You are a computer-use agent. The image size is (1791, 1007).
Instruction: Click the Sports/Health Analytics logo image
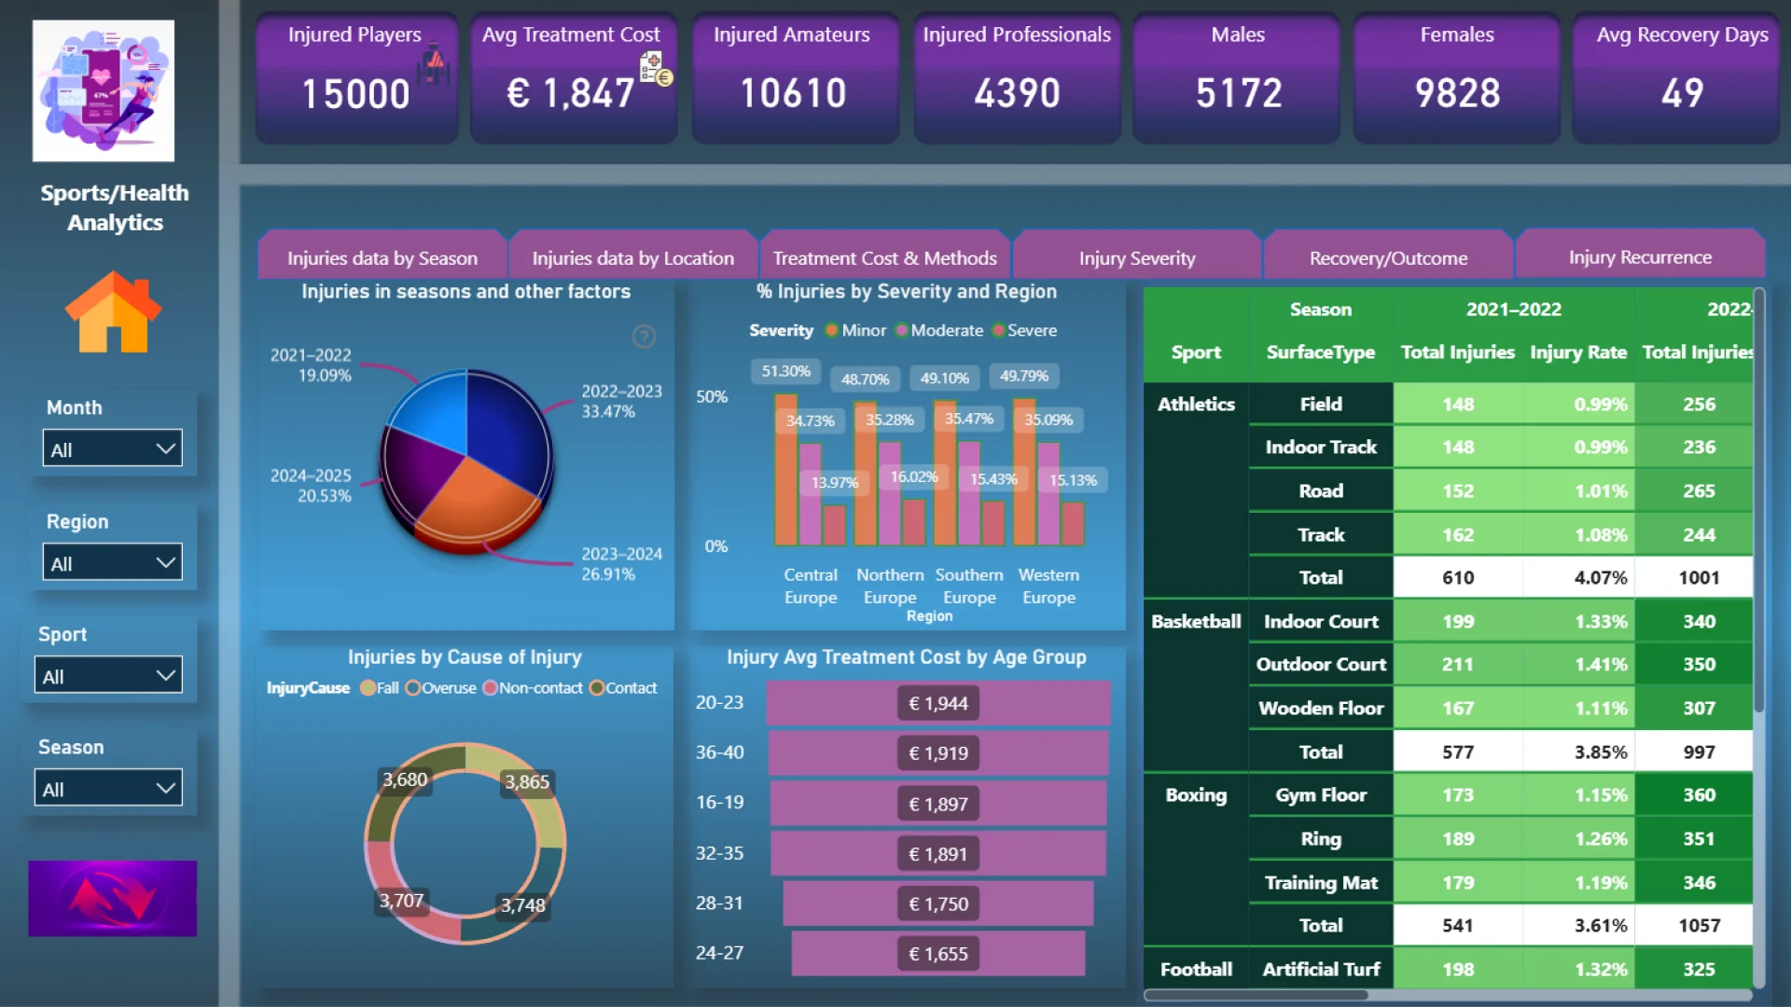(104, 90)
